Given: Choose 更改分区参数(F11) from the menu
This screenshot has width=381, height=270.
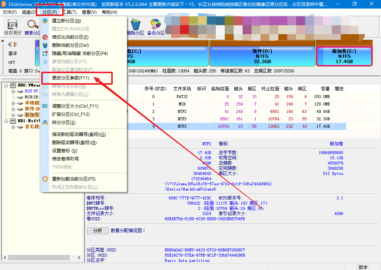Looking at the screenshot, I should tap(71, 78).
